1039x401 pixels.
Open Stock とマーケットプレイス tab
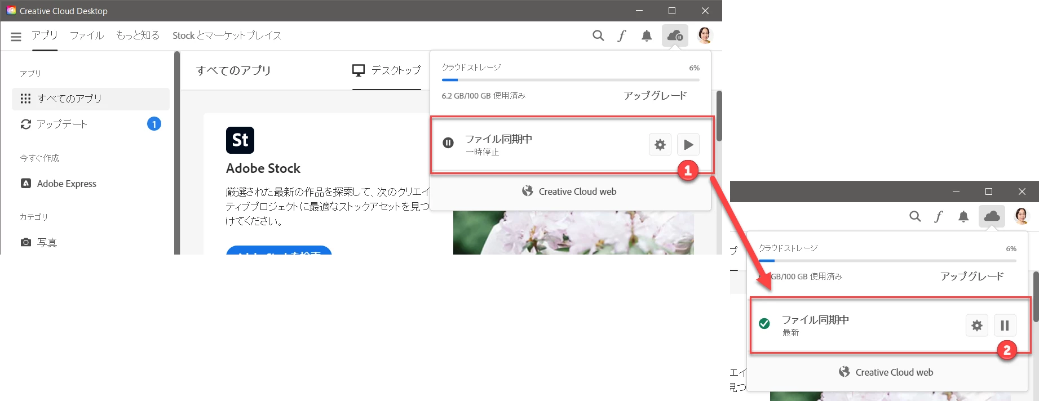click(227, 35)
